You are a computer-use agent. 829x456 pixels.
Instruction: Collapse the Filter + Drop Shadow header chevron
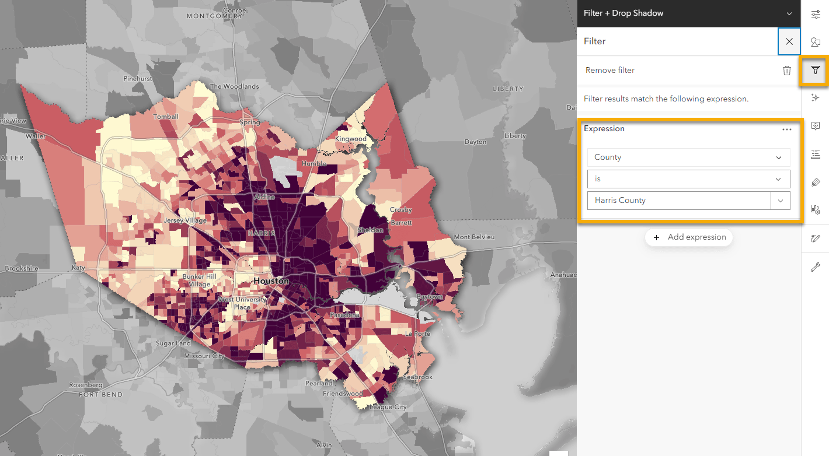click(789, 13)
